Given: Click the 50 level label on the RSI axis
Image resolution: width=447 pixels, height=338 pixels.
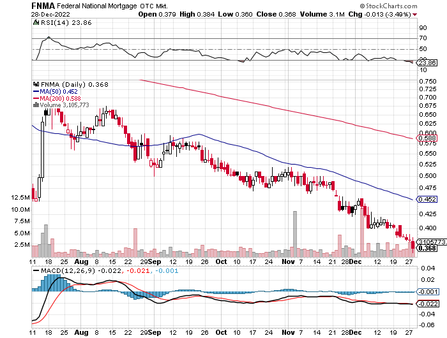Looking at the screenshot, I should click(x=423, y=49).
